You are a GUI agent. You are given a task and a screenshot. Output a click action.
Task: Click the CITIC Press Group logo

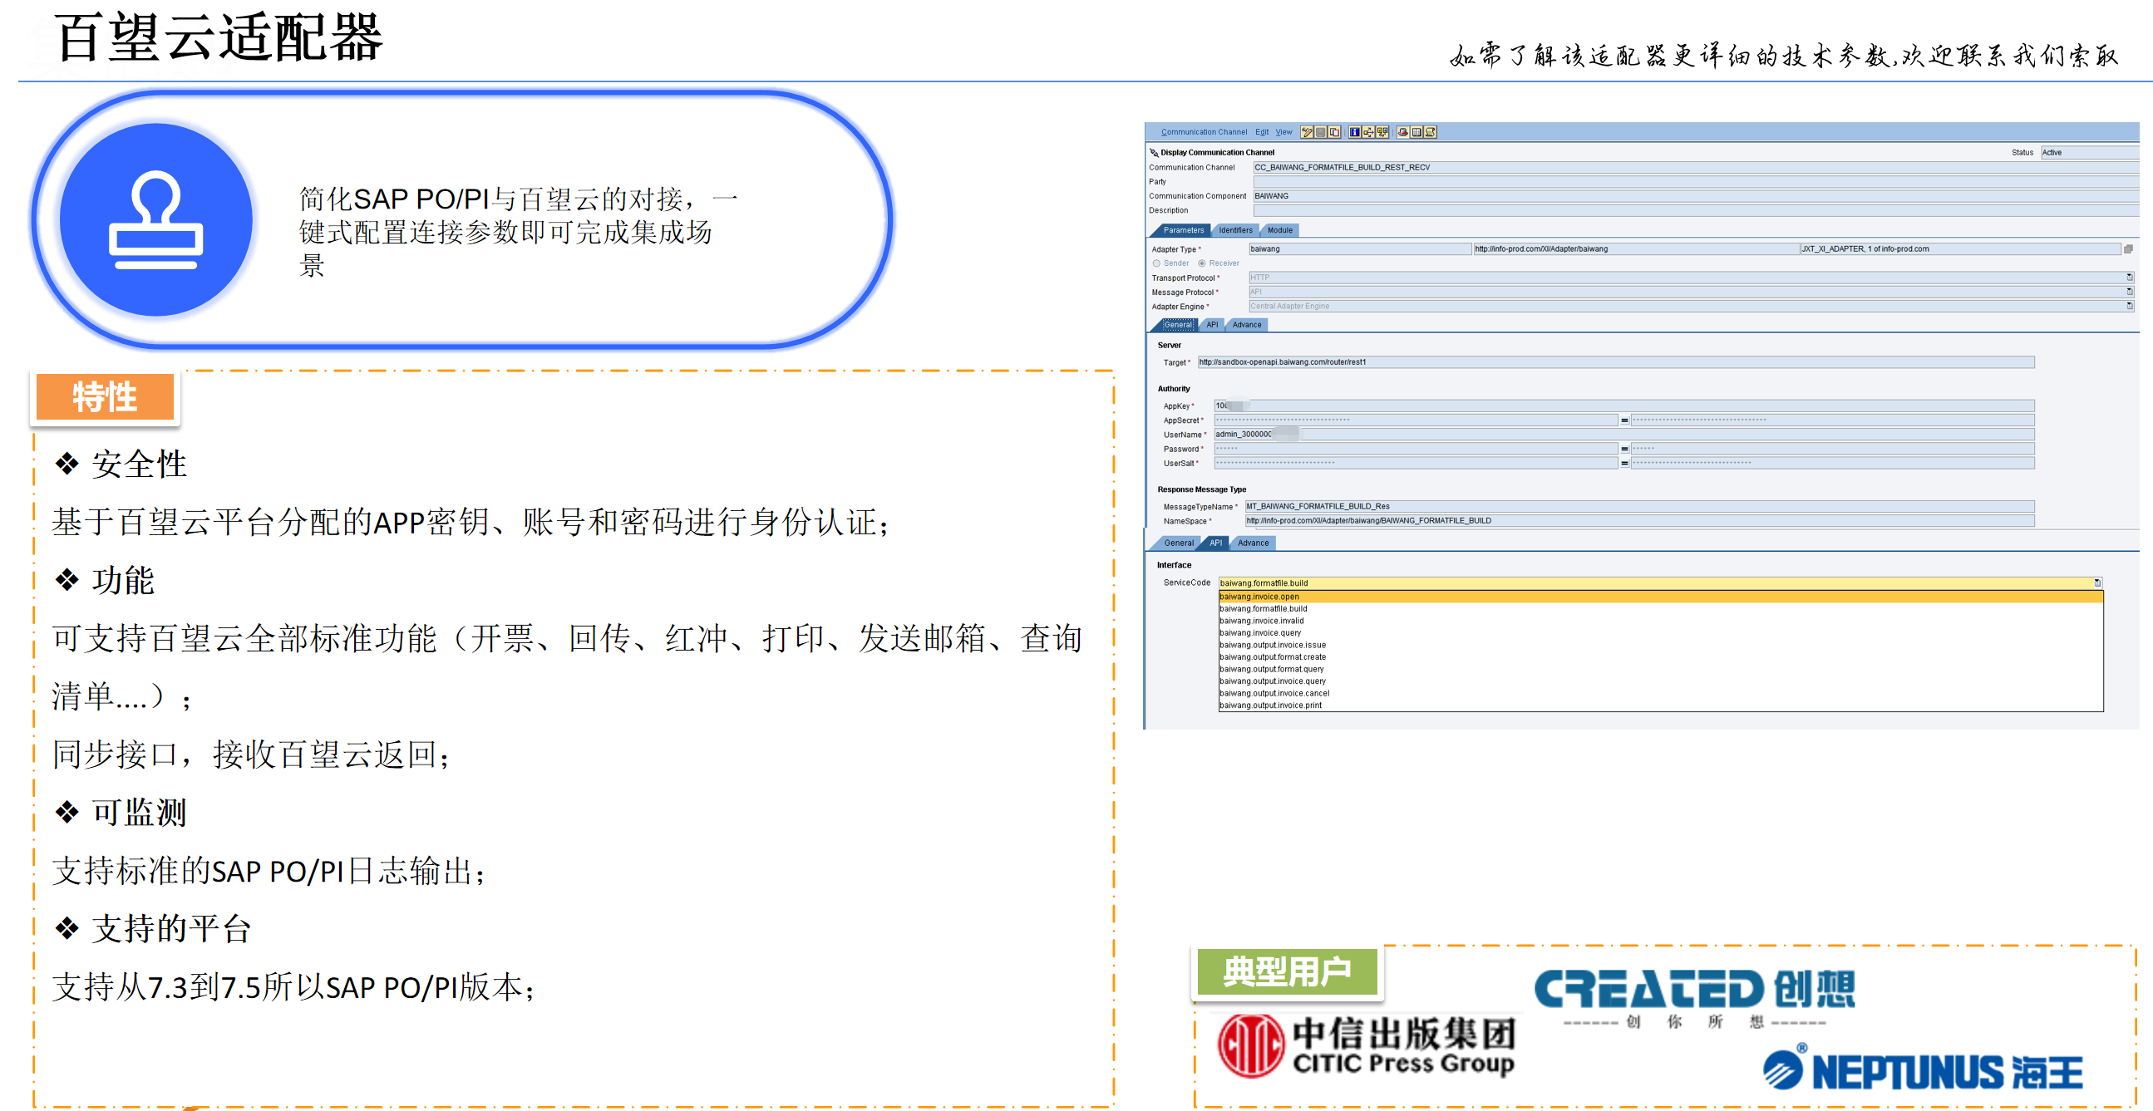tap(1367, 1045)
